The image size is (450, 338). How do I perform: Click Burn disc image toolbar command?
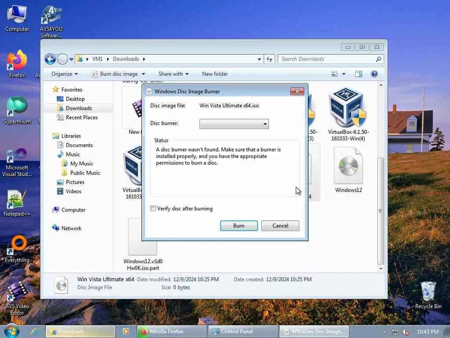point(116,74)
